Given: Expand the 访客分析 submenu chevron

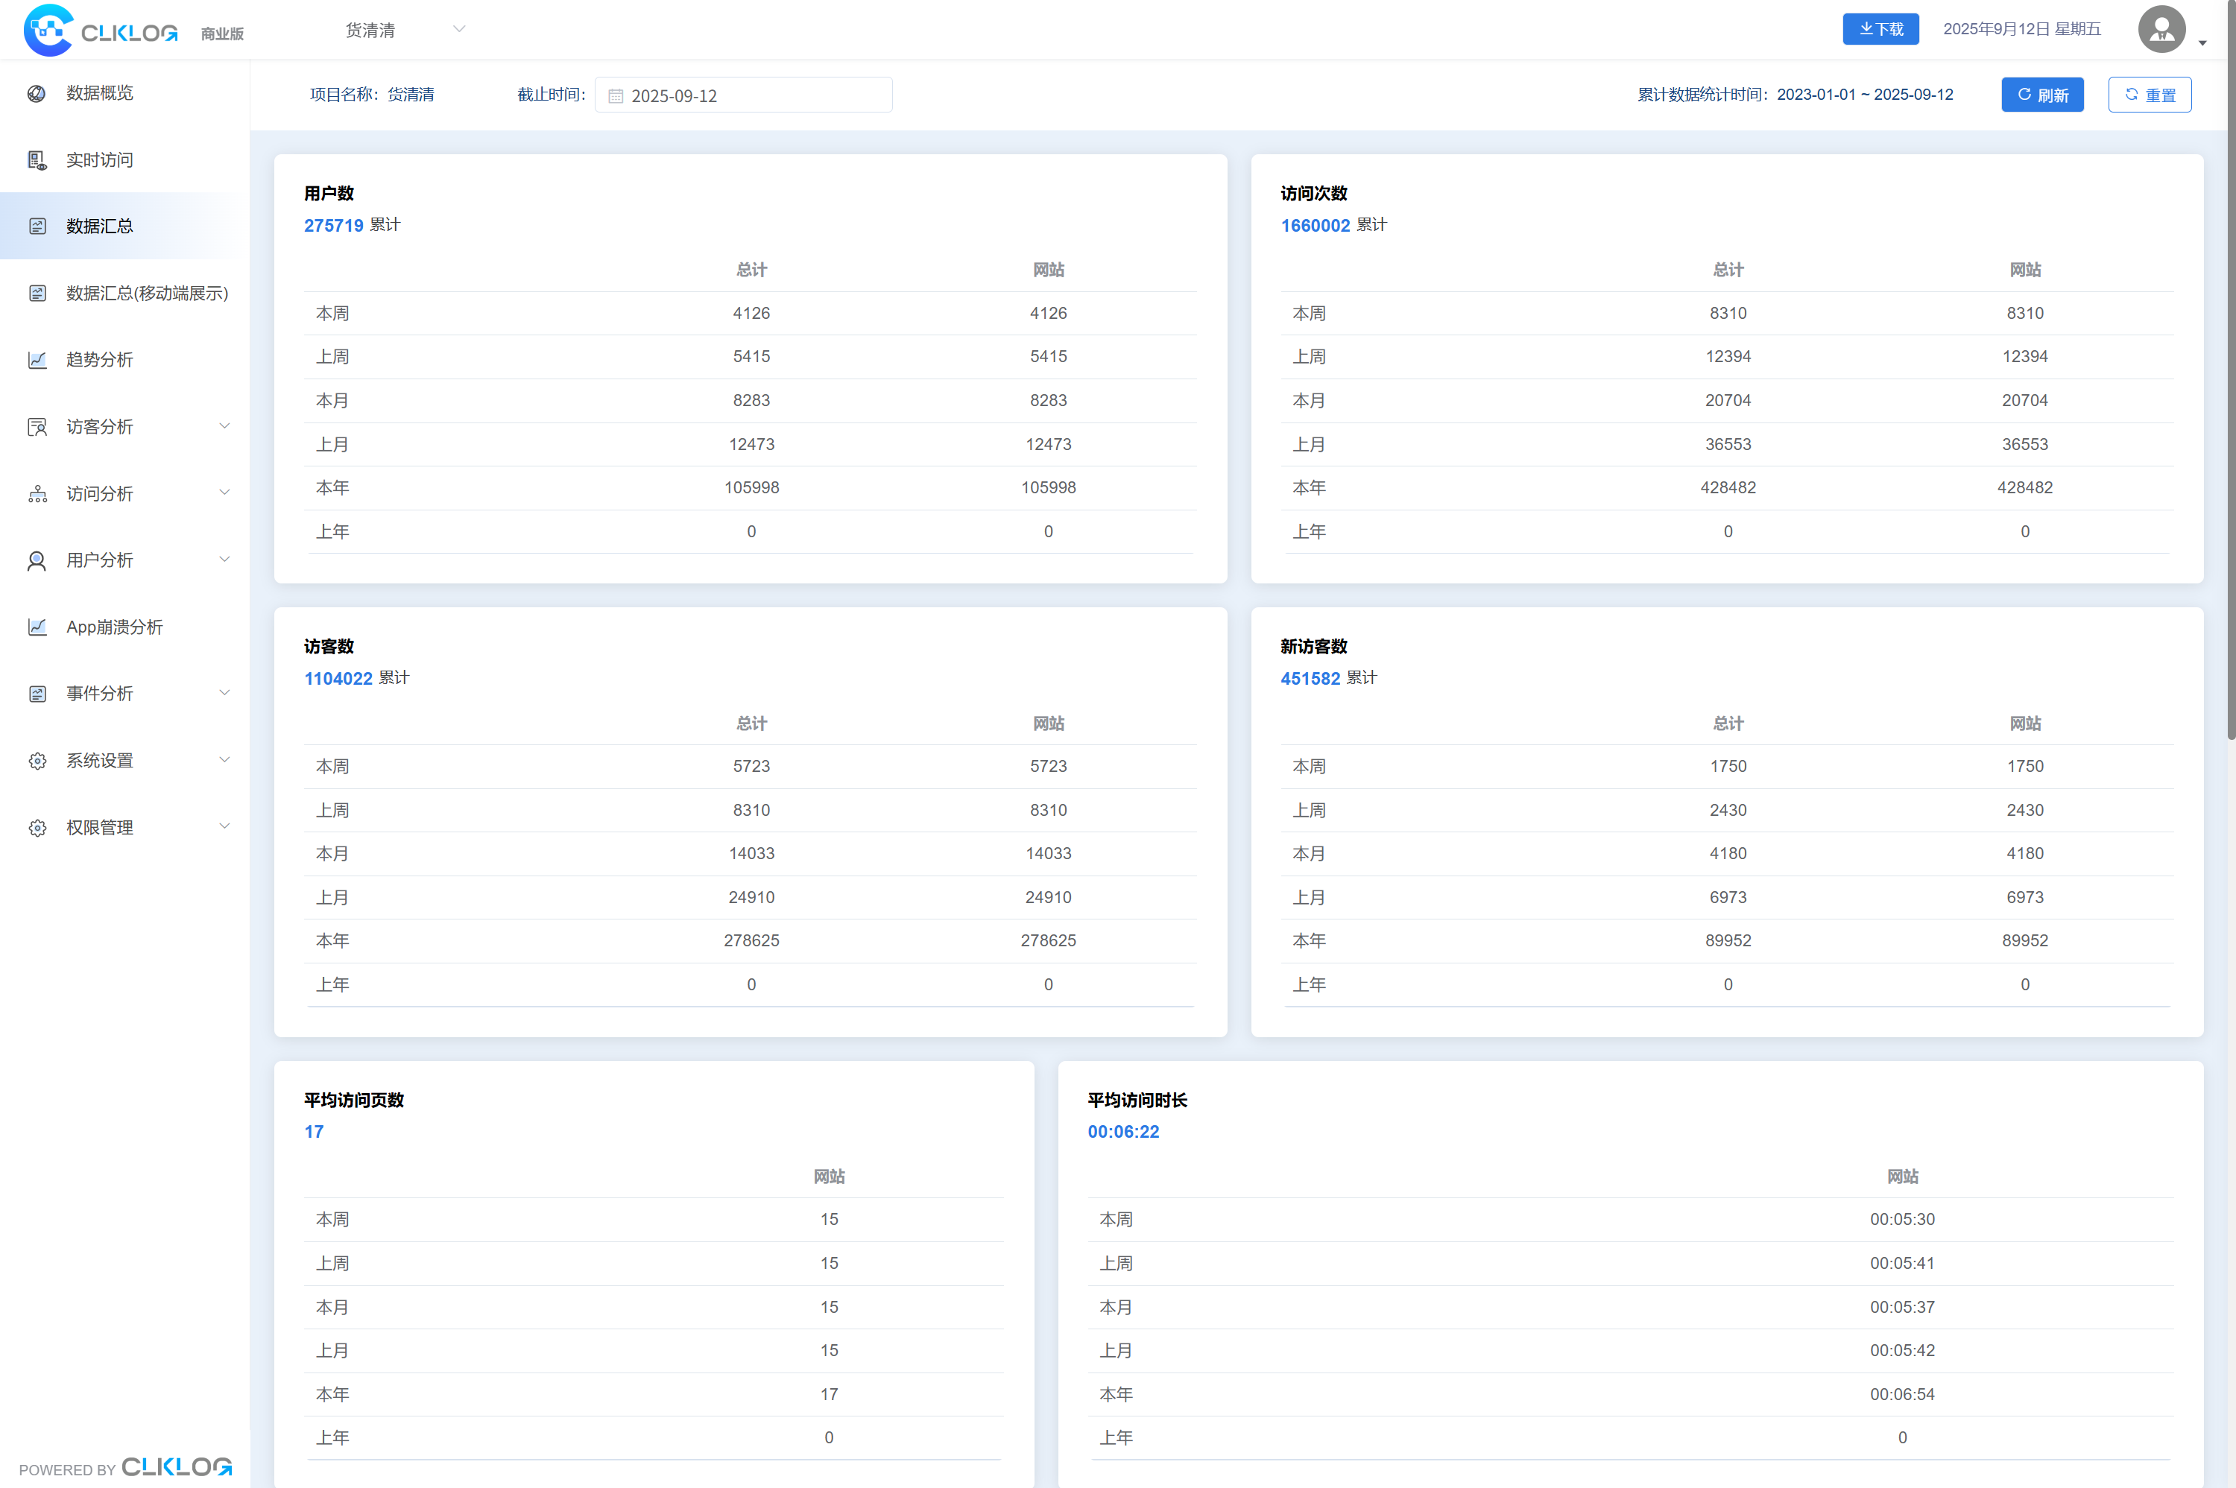Looking at the screenshot, I should (x=224, y=426).
